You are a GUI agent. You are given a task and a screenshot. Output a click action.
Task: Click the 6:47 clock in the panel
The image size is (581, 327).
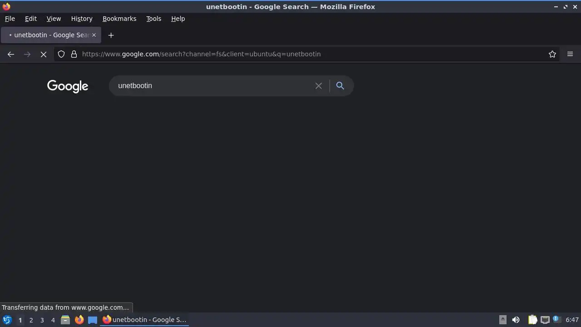(572, 320)
